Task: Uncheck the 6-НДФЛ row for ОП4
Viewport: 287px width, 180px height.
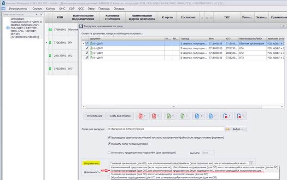Action: [x=87, y=48]
